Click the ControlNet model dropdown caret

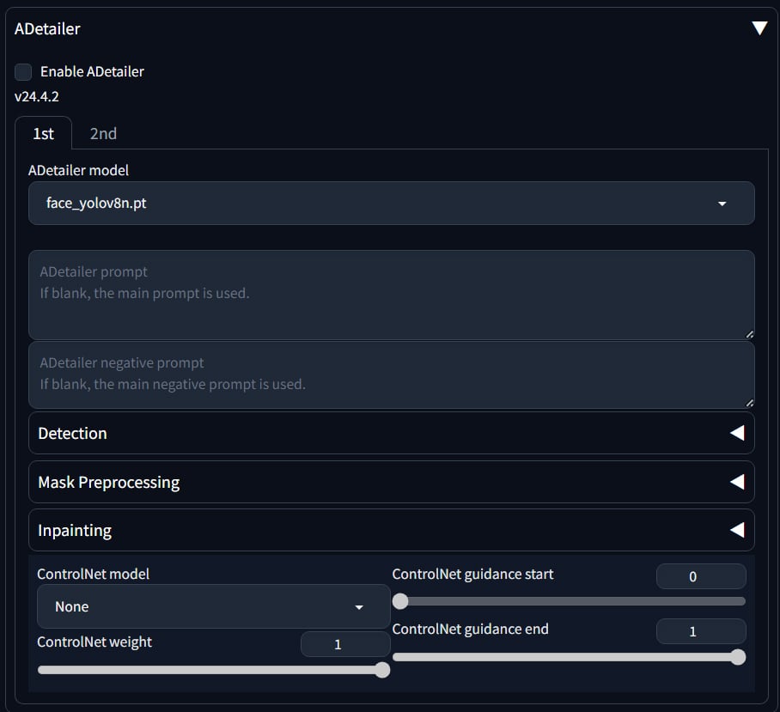[359, 607]
